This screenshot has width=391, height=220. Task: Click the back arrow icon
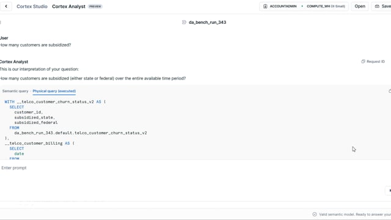[6, 6]
